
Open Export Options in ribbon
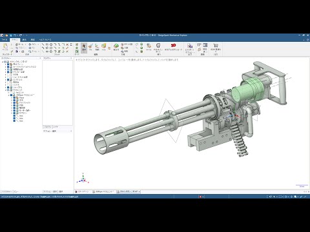point(189,48)
